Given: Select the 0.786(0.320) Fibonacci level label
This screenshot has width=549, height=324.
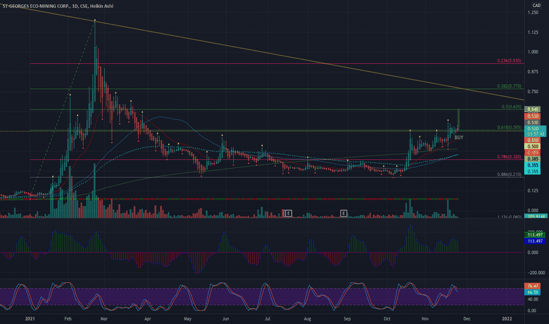Looking at the screenshot, I should point(509,157).
